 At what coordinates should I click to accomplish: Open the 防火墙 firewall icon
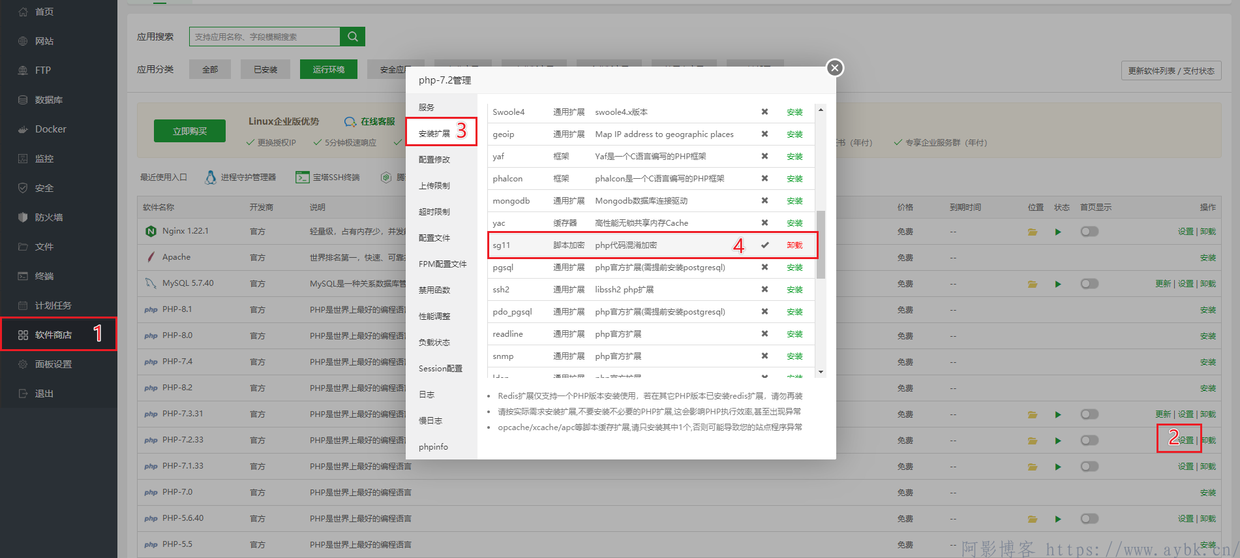click(x=23, y=217)
